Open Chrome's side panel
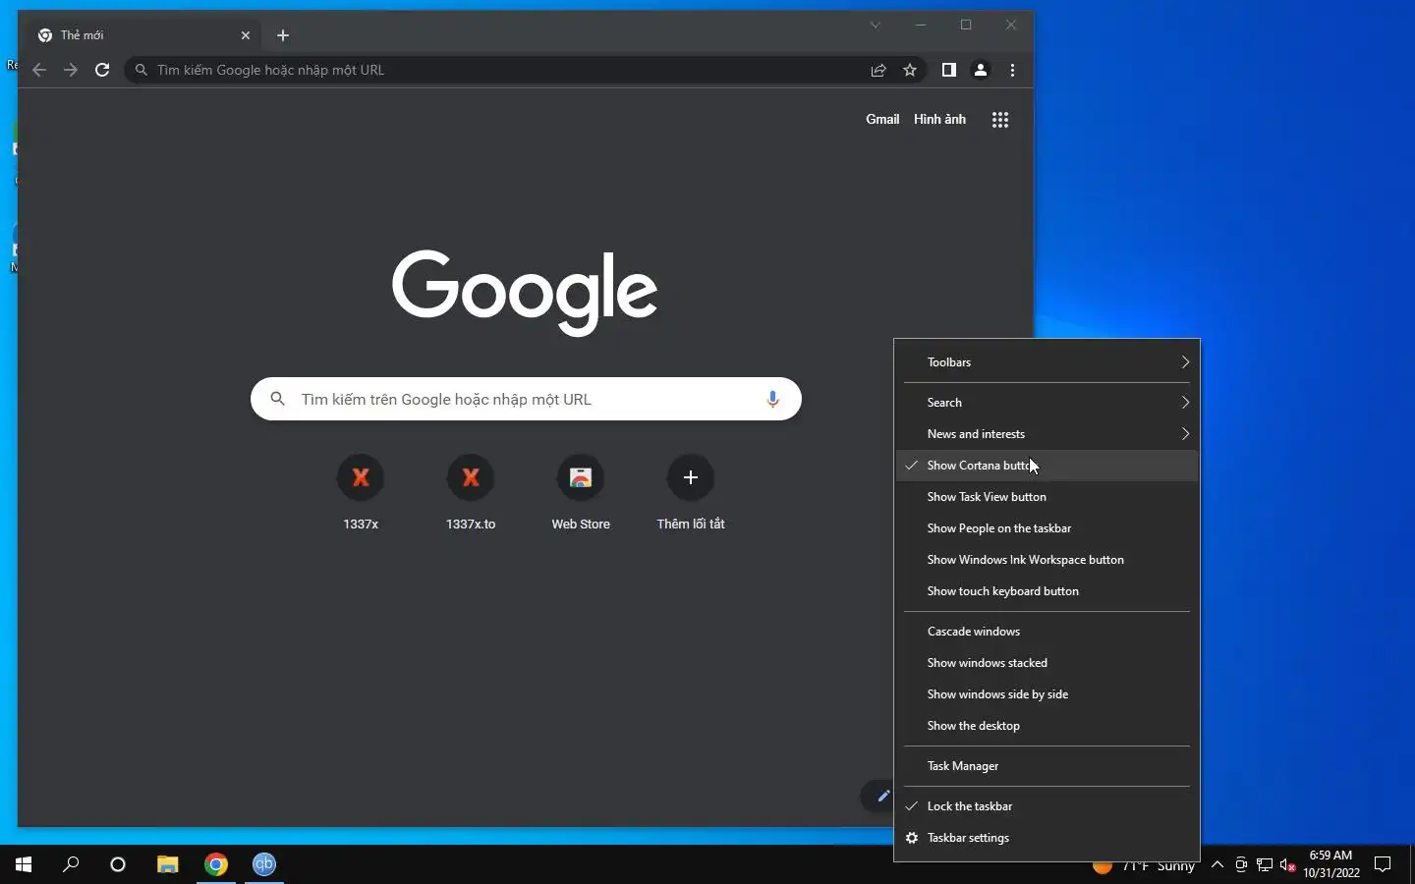Viewport: 1415px width, 884px height. [x=948, y=70]
